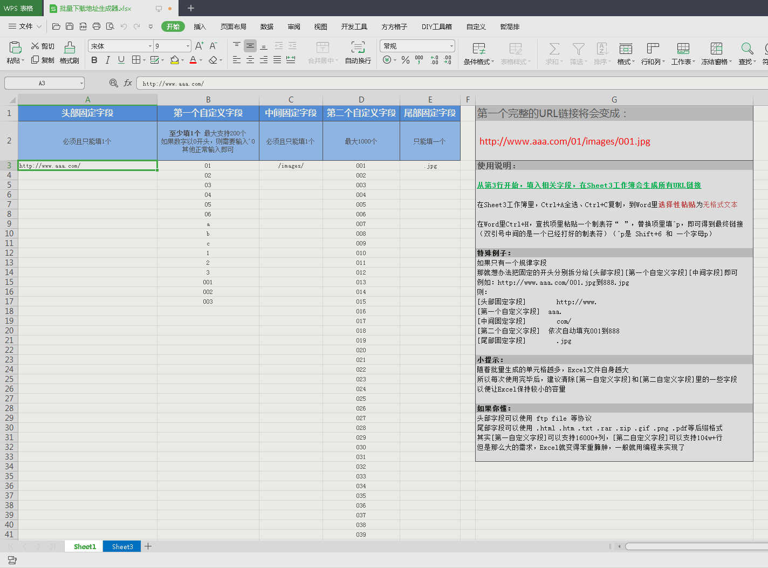Click the Print icon

click(x=97, y=26)
